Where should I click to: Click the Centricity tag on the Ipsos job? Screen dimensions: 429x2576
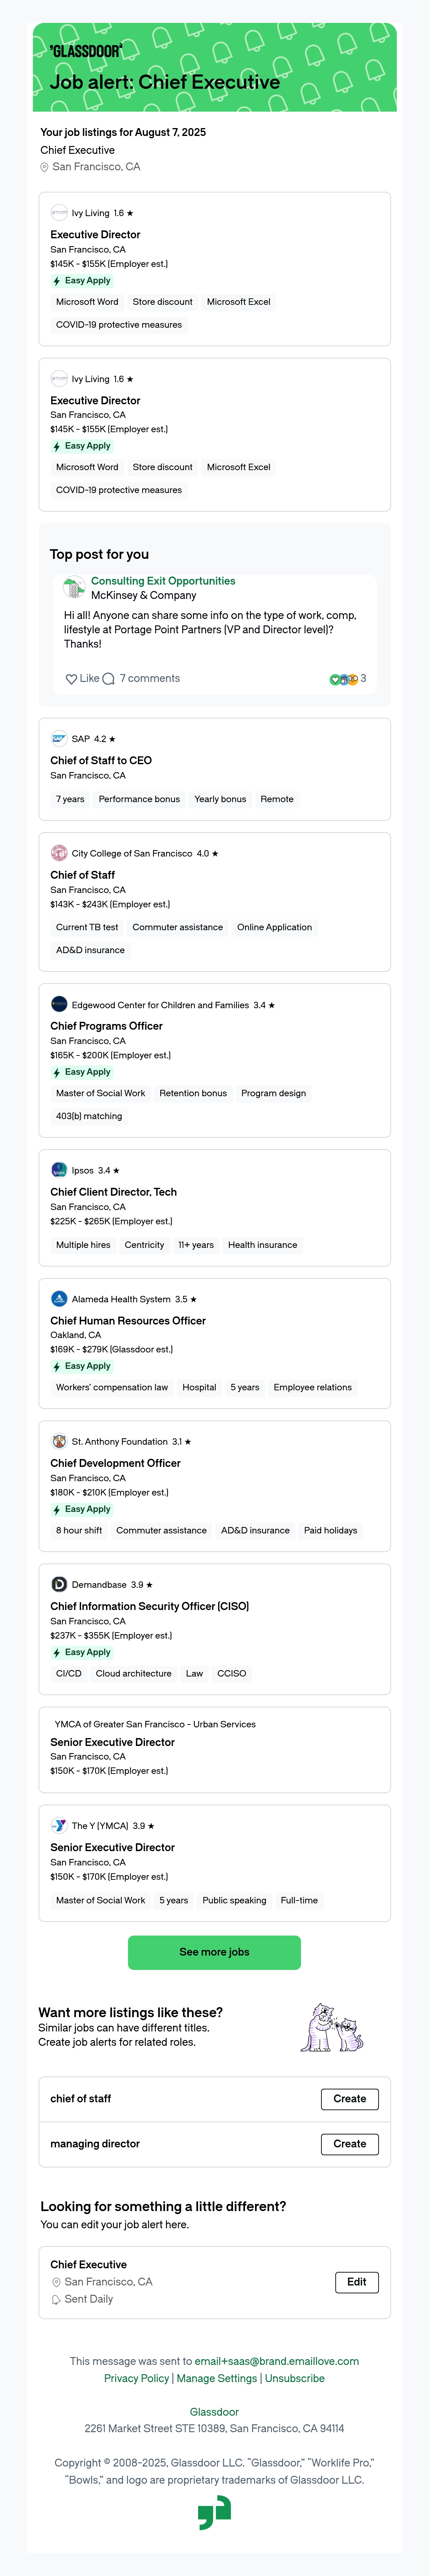coord(144,1246)
